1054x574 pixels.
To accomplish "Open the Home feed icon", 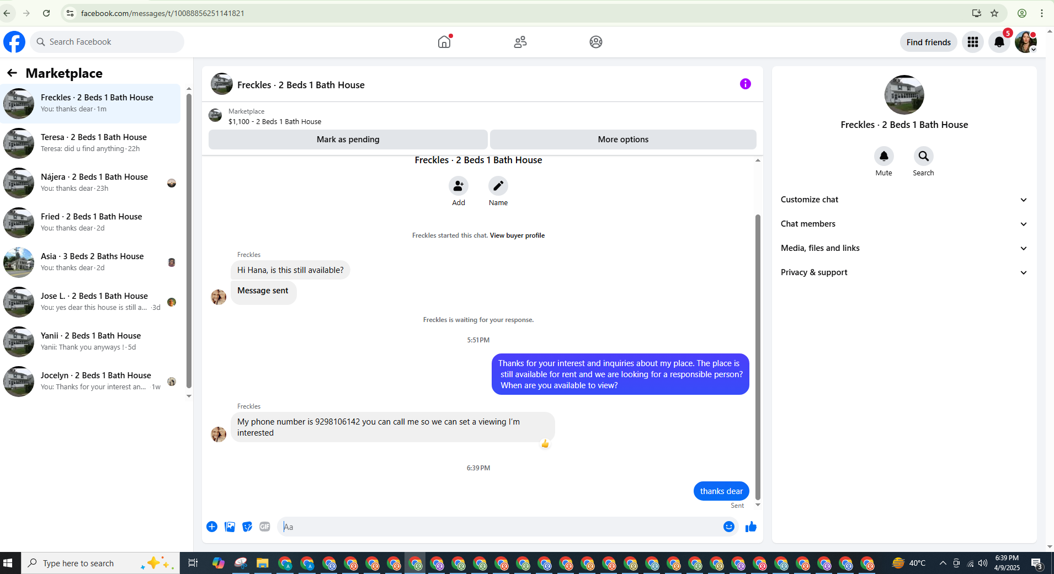I will [444, 42].
